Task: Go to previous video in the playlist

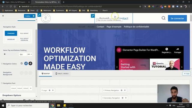Action: tap(117, 67)
